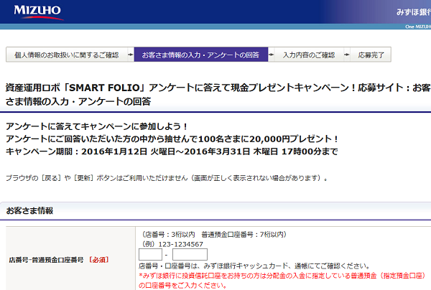The image size is (431, 290).
Task: Click the ブラウザの［戻る］や［更新］ notice line
Action: [167, 178]
